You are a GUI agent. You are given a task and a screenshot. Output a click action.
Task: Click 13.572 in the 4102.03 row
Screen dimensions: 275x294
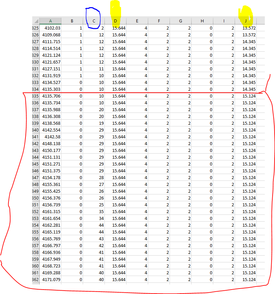(x=245, y=28)
